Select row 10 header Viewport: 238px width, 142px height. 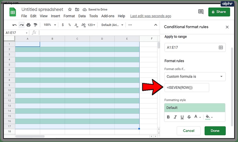(9, 90)
